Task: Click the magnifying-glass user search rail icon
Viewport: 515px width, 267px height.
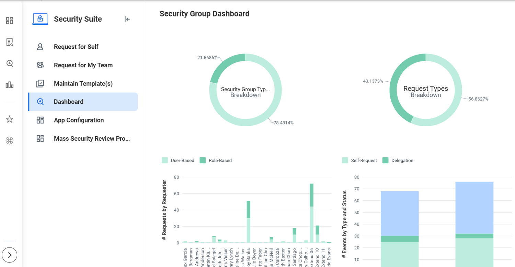Action: [9, 63]
